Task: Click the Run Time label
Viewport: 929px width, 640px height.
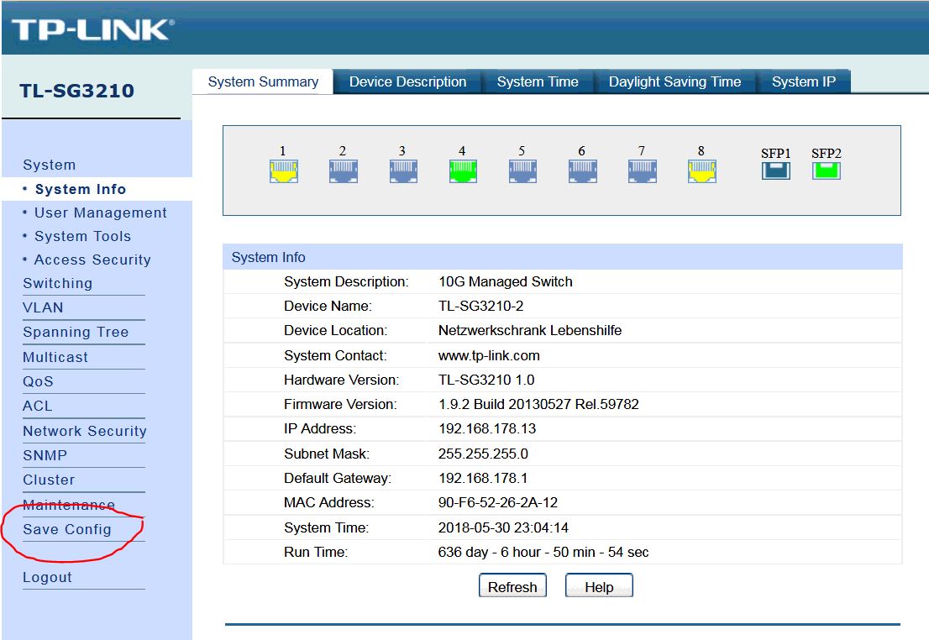Action: pyautogui.click(x=316, y=552)
